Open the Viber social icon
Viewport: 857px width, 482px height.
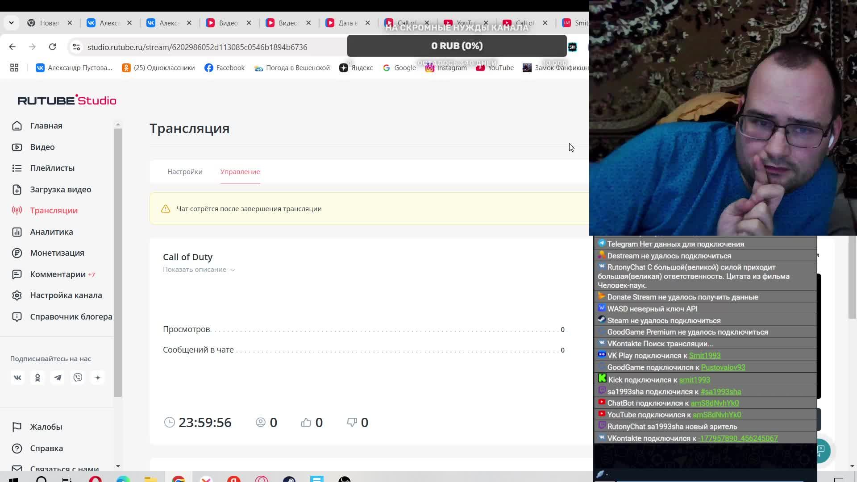tap(78, 378)
